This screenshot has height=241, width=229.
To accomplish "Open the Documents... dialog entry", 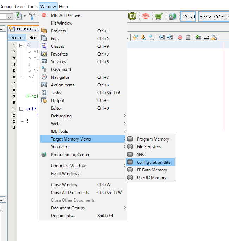I will 83,216.
